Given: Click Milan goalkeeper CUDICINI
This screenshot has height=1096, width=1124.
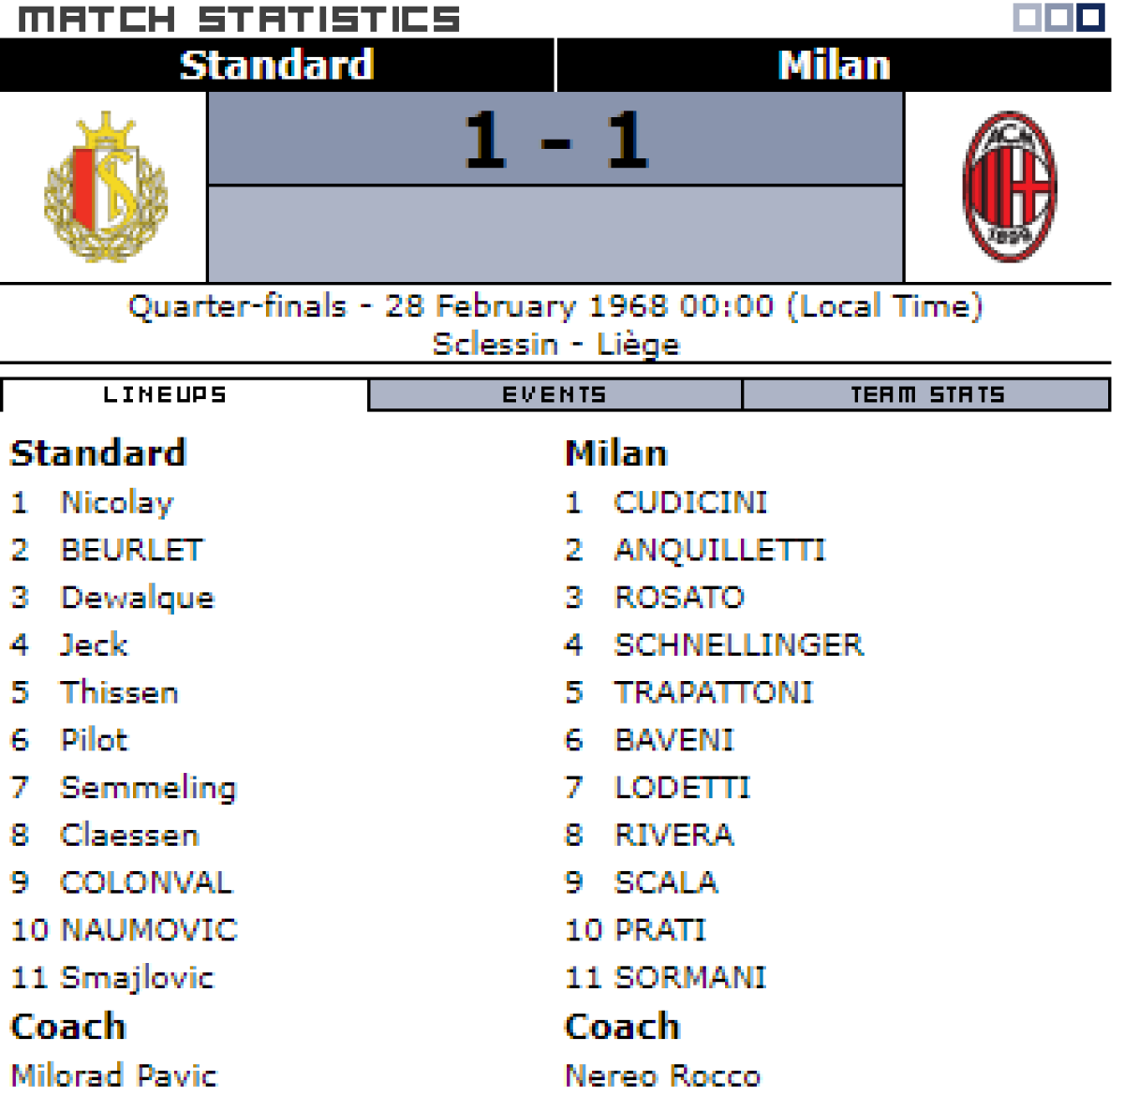Looking at the screenshot, I should coord(690,503).
